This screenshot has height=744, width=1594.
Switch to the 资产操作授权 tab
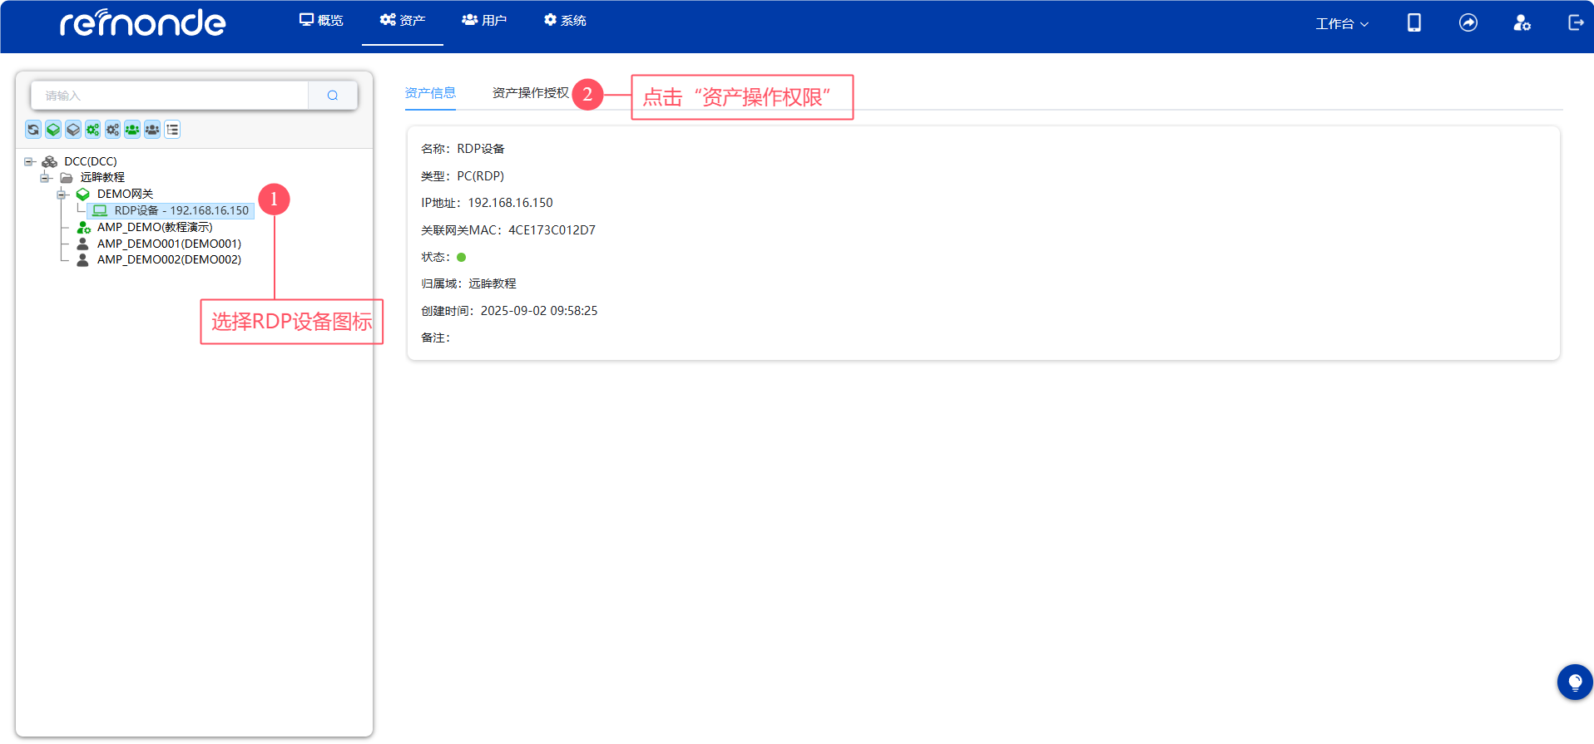(x=530, y=93)
